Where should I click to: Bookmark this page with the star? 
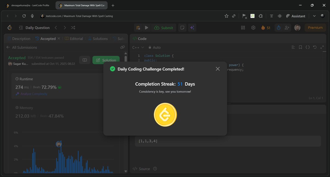point(226,16)
